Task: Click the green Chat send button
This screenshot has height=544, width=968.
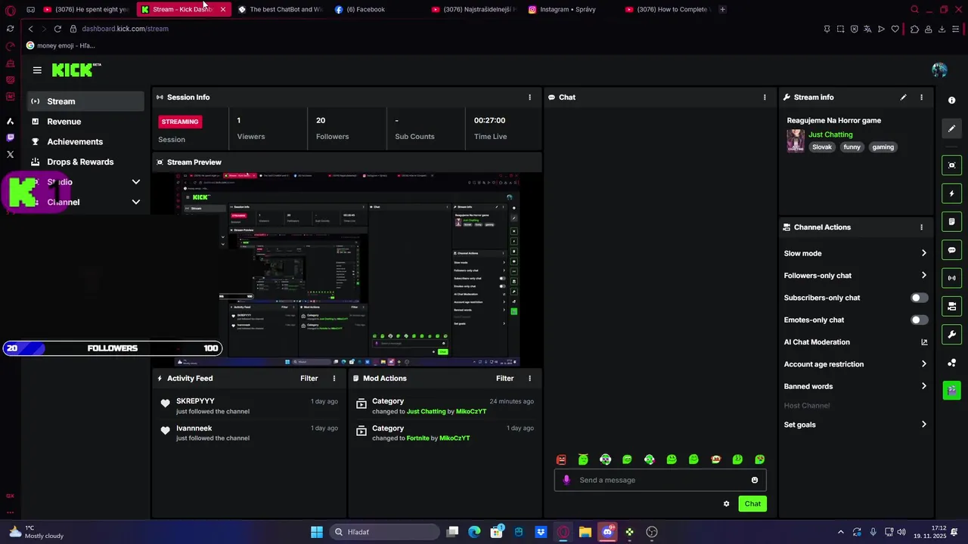Action: (752, 504)
